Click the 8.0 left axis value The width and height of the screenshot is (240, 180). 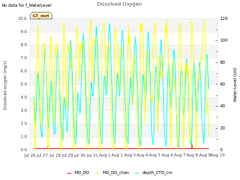click(x=24, y=45)
